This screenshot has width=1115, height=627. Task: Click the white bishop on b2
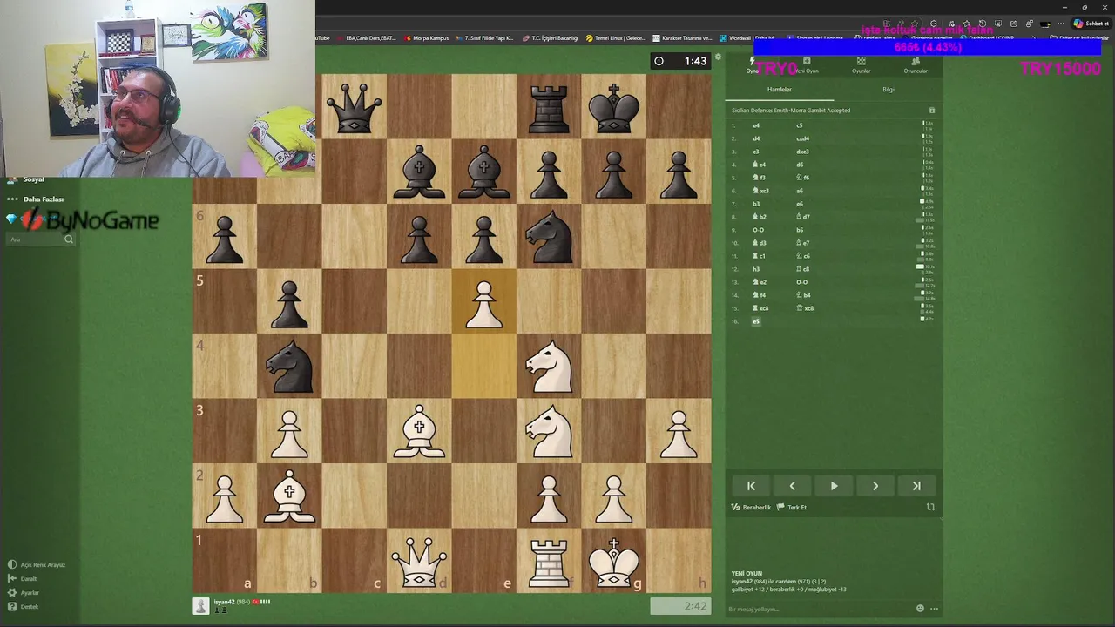(289, 496)
